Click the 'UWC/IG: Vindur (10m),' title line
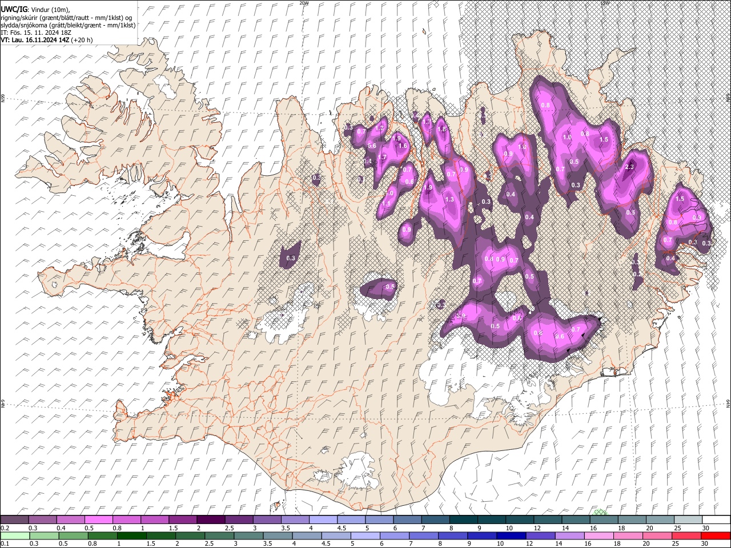731x548 pixels. tap(35, 10)
